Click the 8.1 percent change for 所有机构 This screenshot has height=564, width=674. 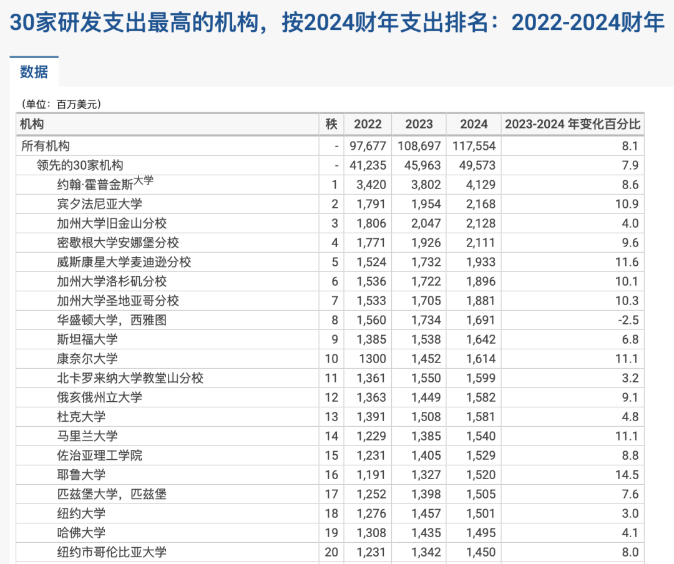pos(630,146)
